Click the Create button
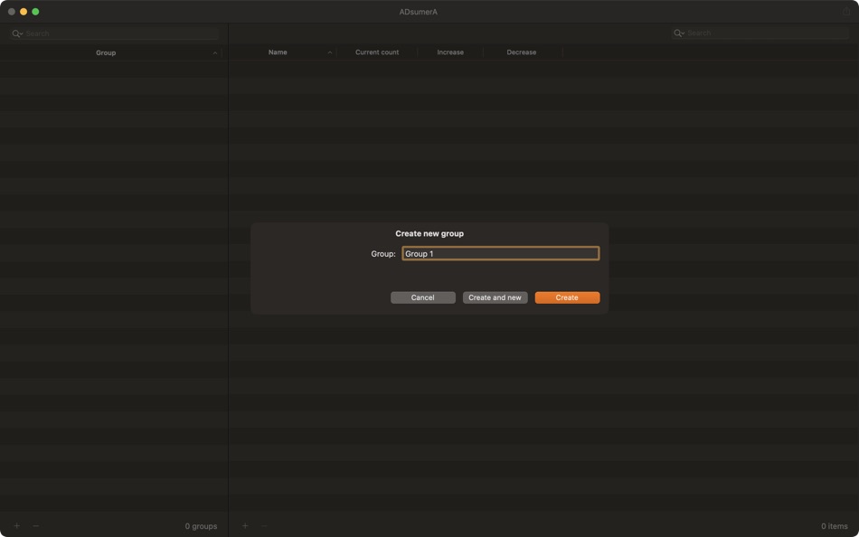The width and height of the screenshot is (859, 537). [x=567, y=297]
